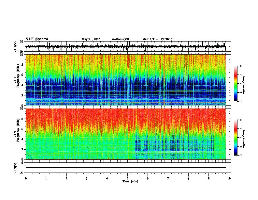Click the ch.1 voltage waveform trace
258x200 pixels.
coord(125,46)
